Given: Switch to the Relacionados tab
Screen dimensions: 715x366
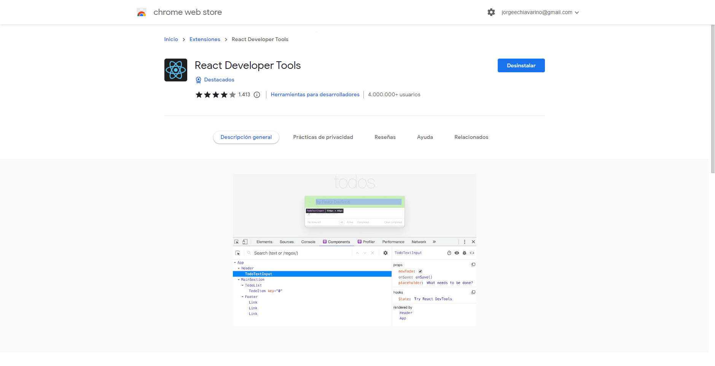Looking at the screenshot, I should click(x=471, y=137).
